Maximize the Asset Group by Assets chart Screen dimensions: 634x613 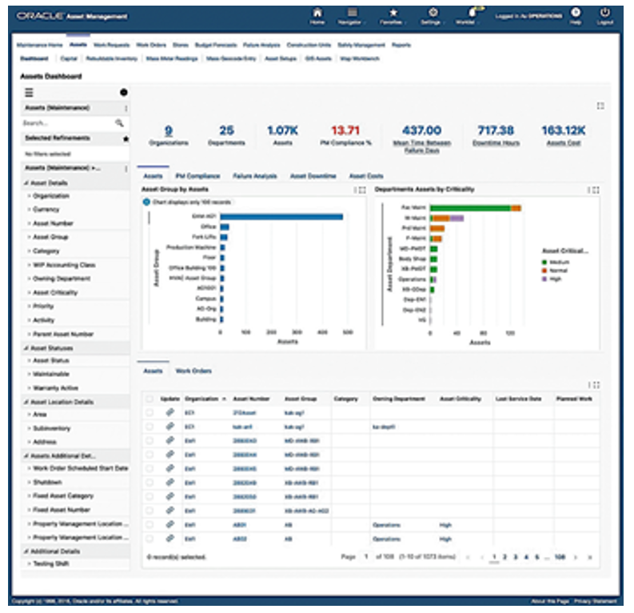(362, 190)
